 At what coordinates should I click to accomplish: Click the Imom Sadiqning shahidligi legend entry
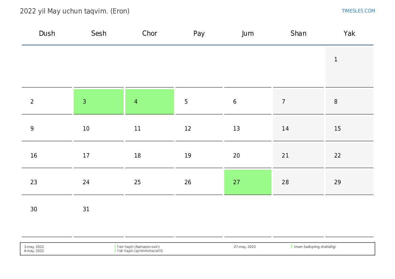click(315, 247)
